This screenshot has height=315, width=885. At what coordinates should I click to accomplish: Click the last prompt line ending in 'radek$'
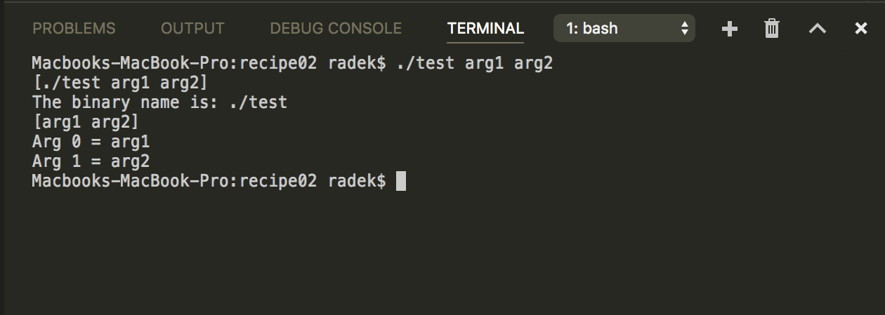pos(209,181)
